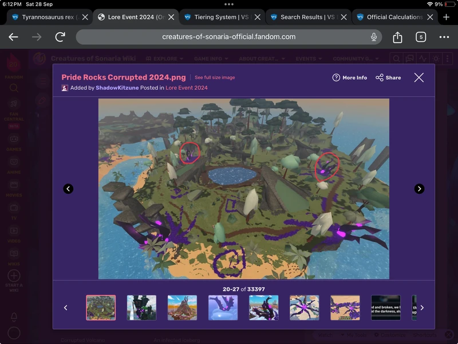Open the browser share sheet
Image resolution: width=458 pixels, height=344 pixels.
coord(397,37)
